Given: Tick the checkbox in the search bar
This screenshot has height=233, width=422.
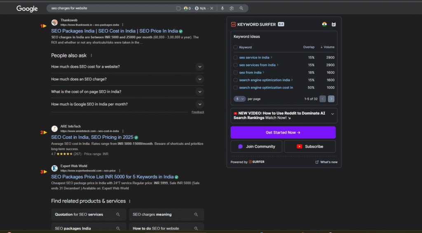Looking at the screenshot, I should [178, 8].
